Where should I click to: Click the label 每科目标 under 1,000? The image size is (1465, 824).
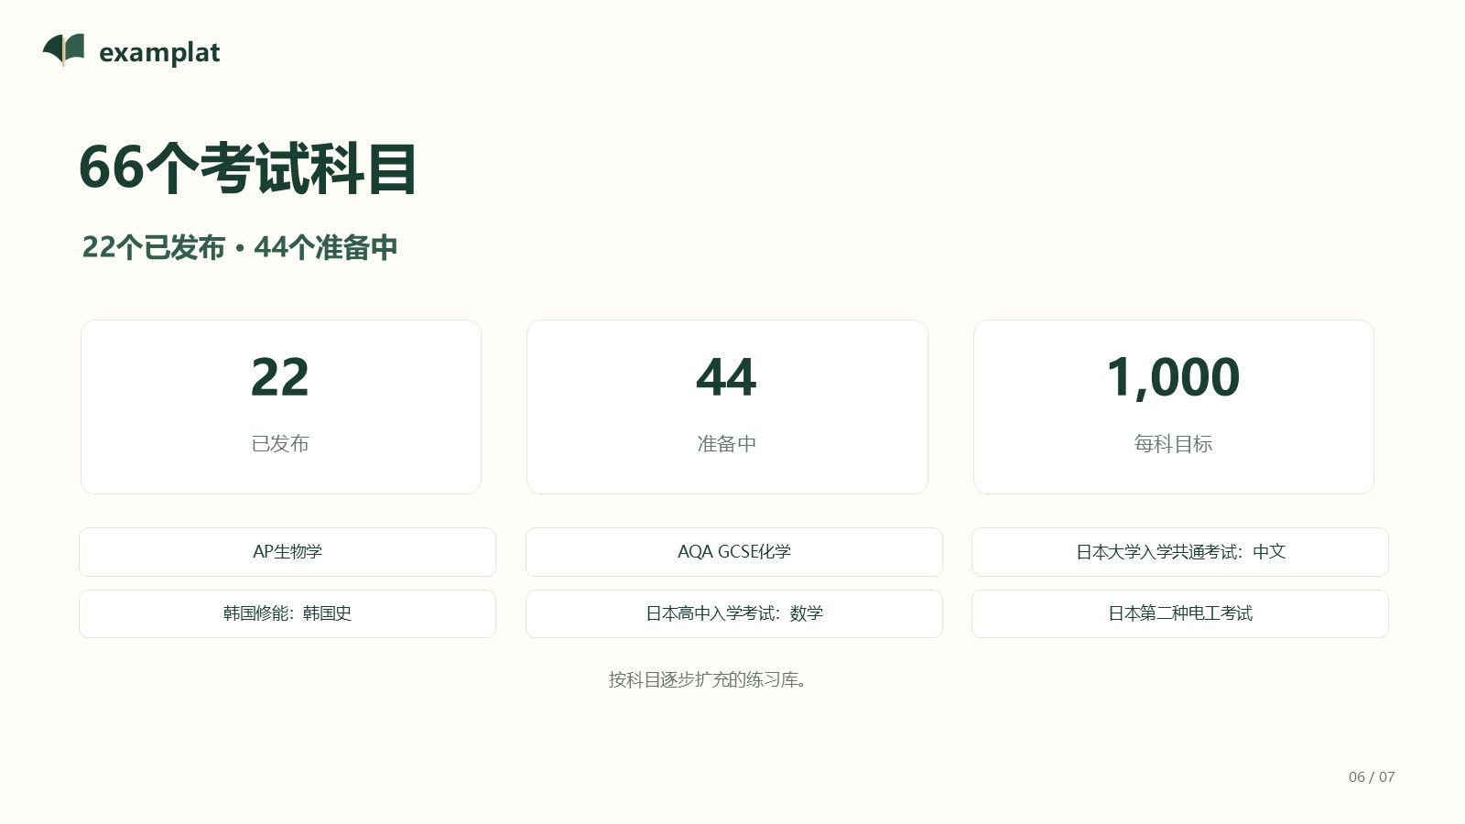click(x=1173, y=444)
